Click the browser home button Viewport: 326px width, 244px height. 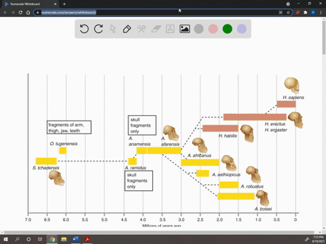click(28, 12)
